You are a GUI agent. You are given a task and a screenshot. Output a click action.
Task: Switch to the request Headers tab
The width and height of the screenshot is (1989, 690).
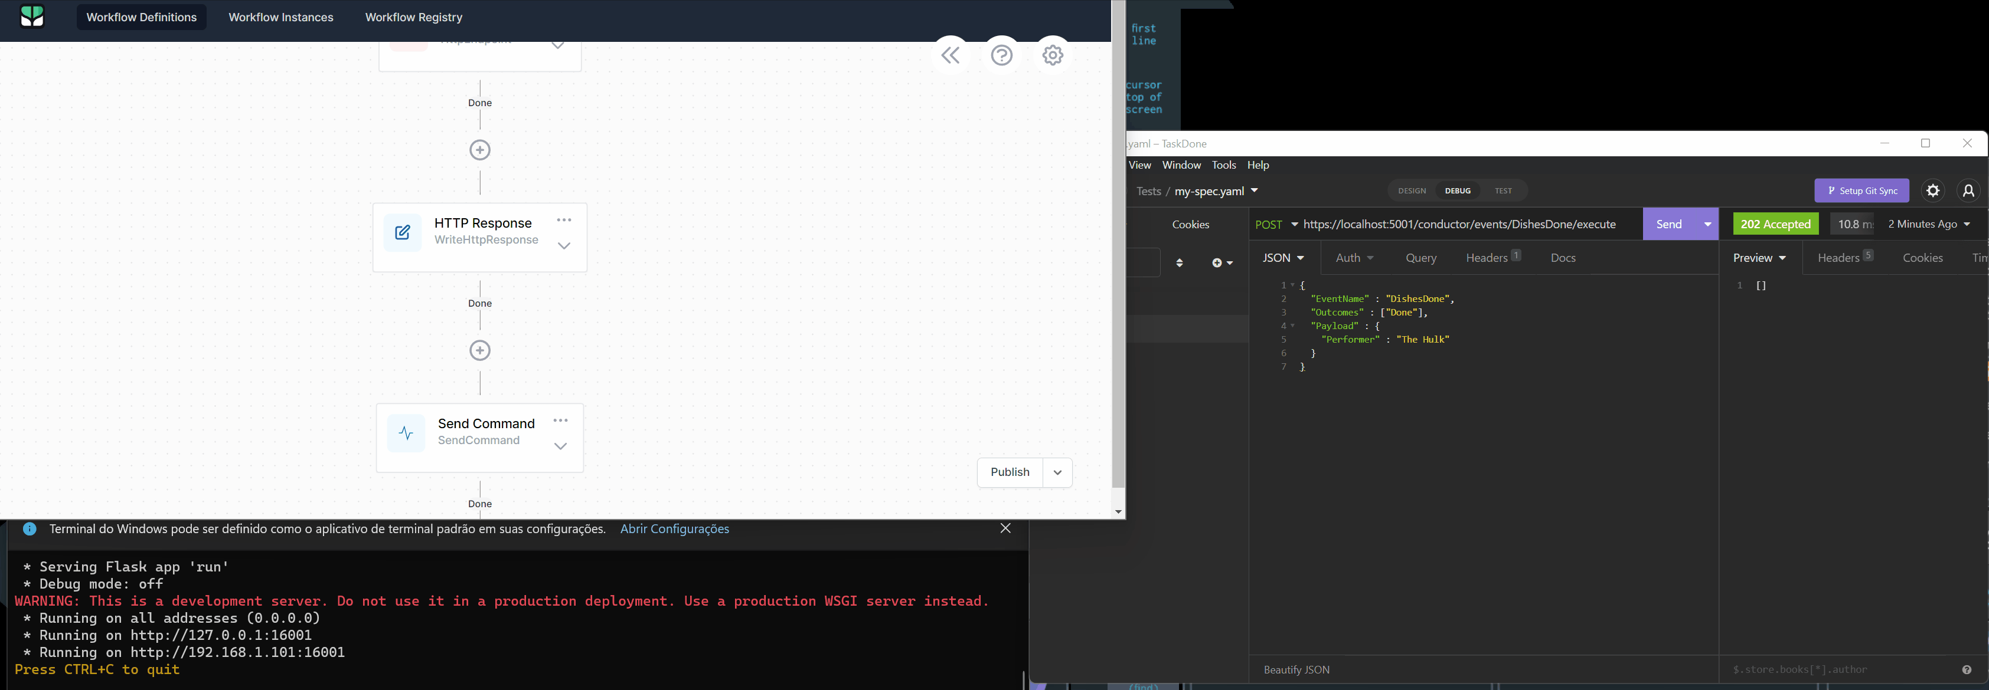coord(1493,258)
